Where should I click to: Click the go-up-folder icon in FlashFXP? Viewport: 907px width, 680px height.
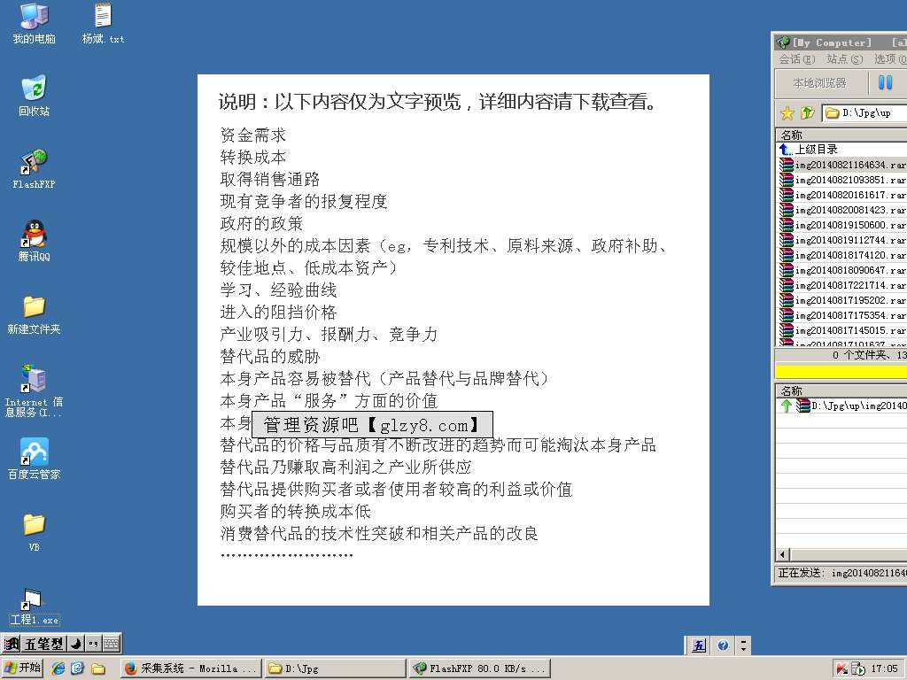(x=807, y=112)
